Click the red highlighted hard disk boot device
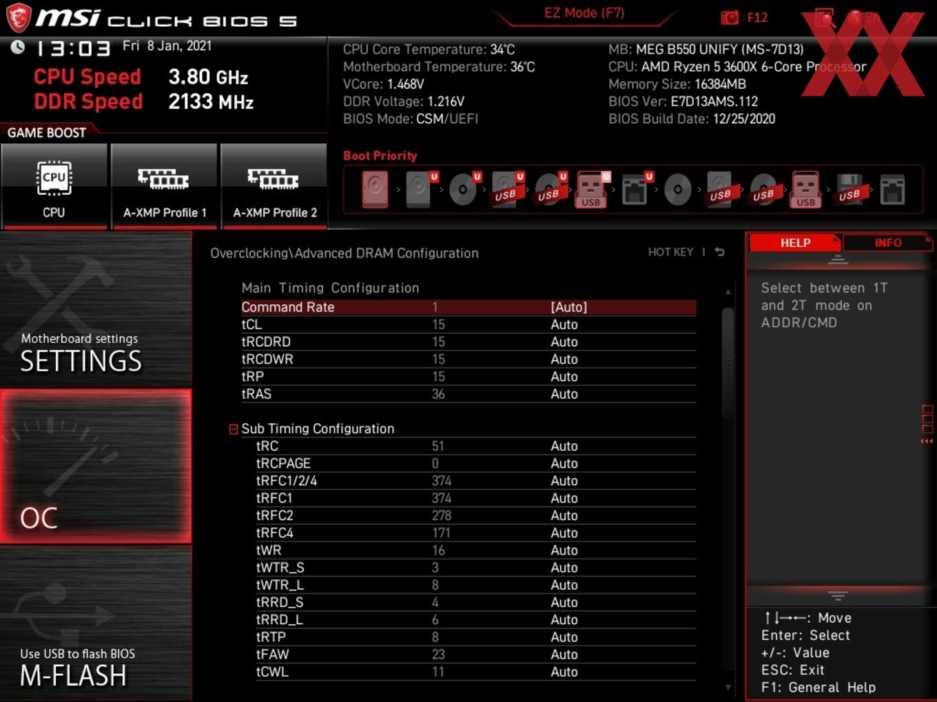The height and width of the screenshot is (702, 937). click(x=375, y=189)
